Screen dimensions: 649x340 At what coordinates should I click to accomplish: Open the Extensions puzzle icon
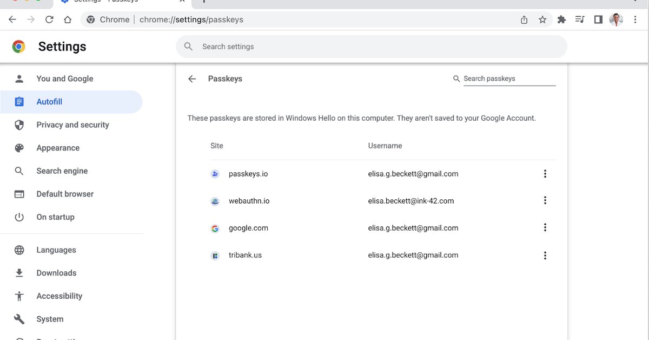click(x=561, y=19)
